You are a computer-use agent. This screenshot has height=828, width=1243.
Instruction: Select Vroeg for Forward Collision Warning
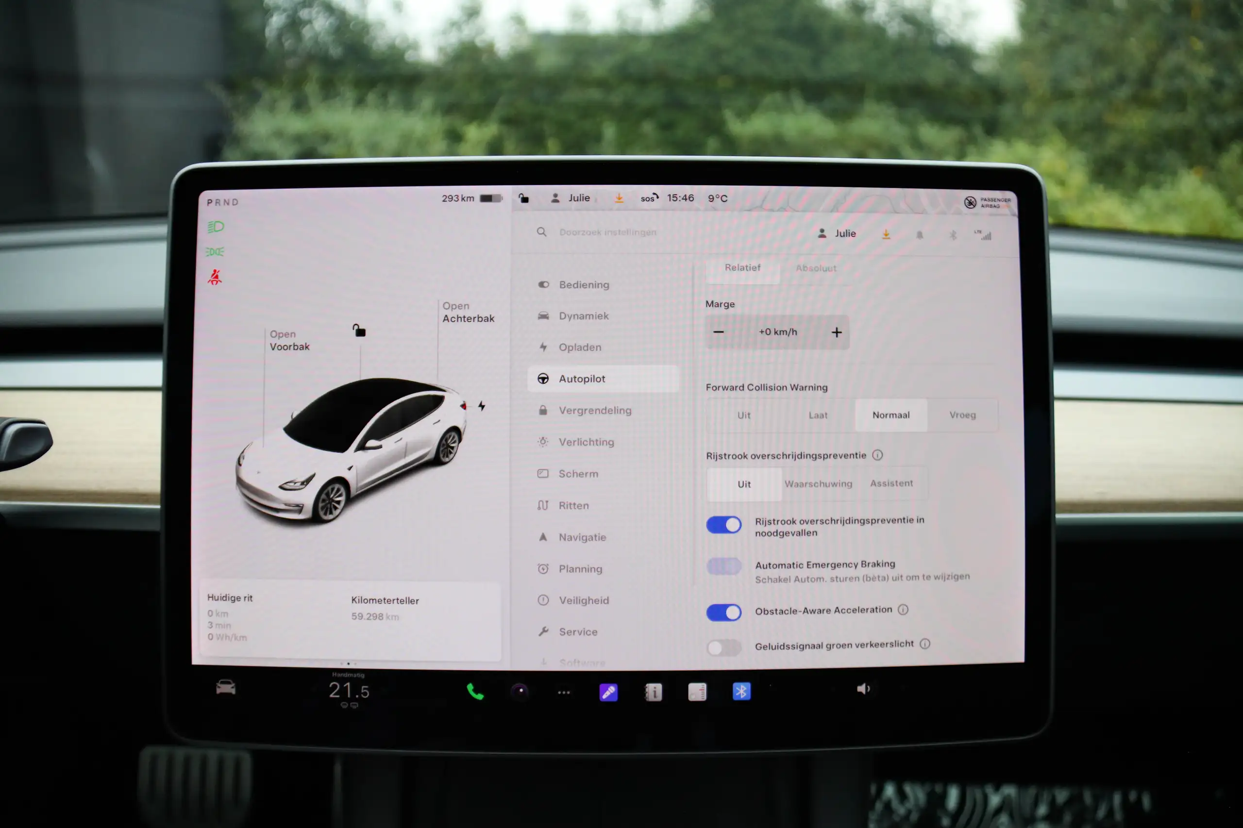pos(962,415)
